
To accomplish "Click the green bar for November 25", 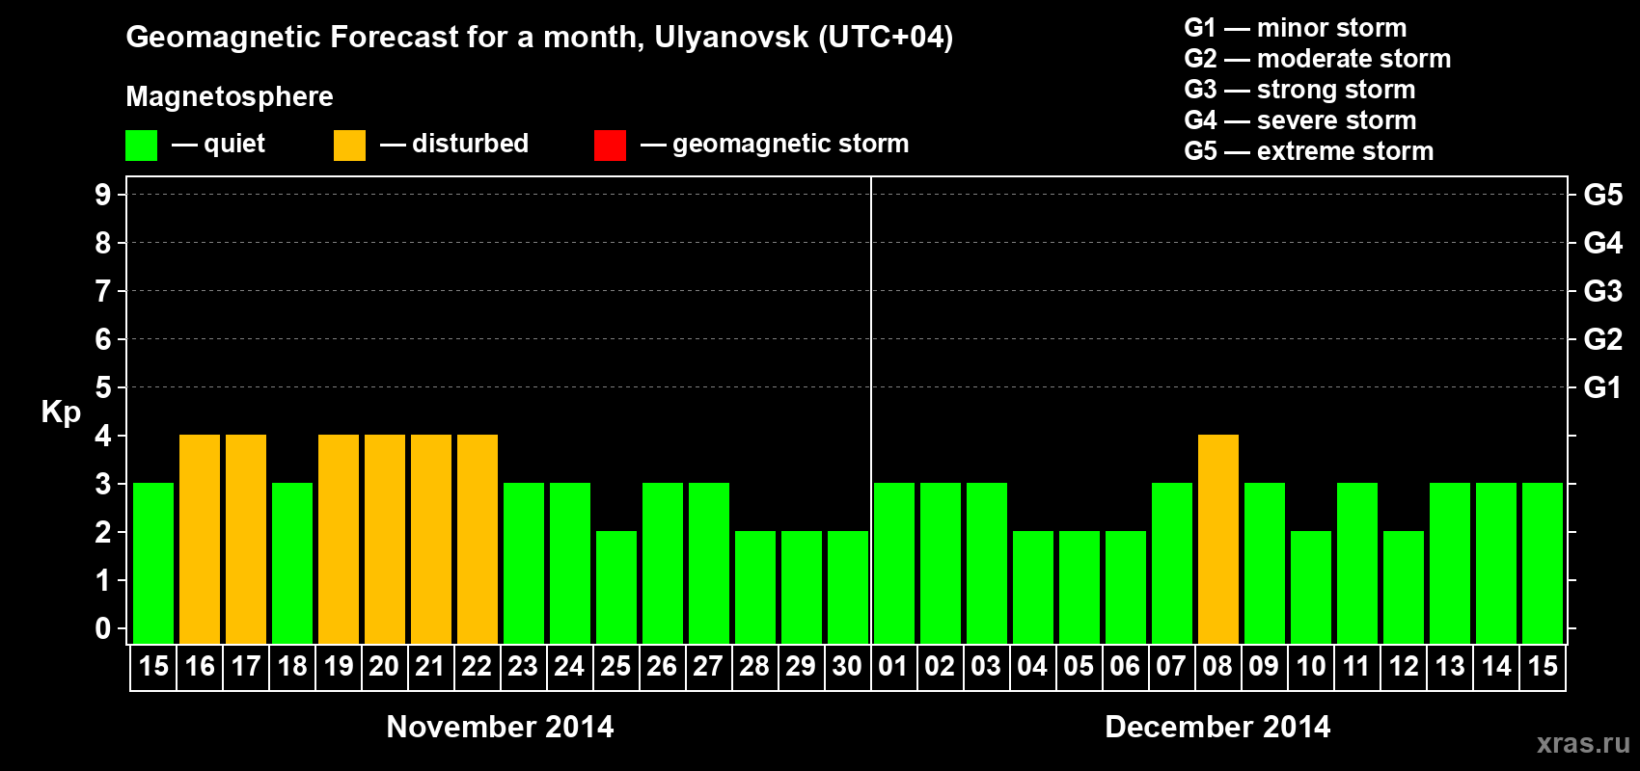I will [616, 588].
